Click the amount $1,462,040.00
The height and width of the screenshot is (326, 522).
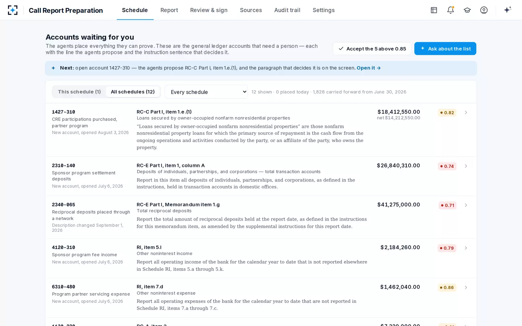pyautogui.click(x=400, y=287)
